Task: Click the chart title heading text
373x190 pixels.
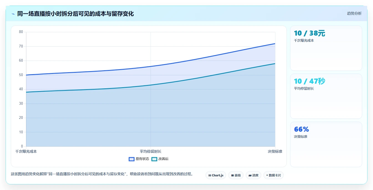Action: 75,14
